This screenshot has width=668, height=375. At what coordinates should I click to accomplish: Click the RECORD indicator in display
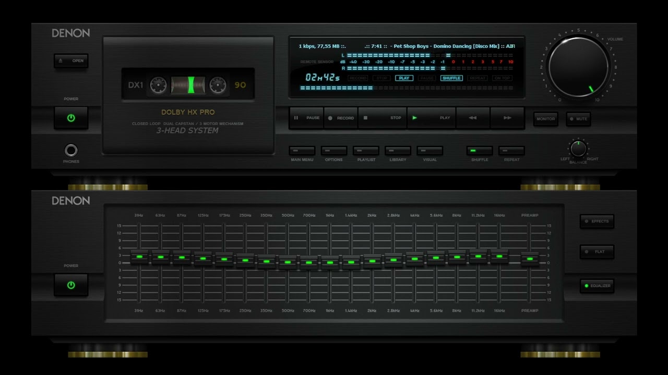click(358, 78)
